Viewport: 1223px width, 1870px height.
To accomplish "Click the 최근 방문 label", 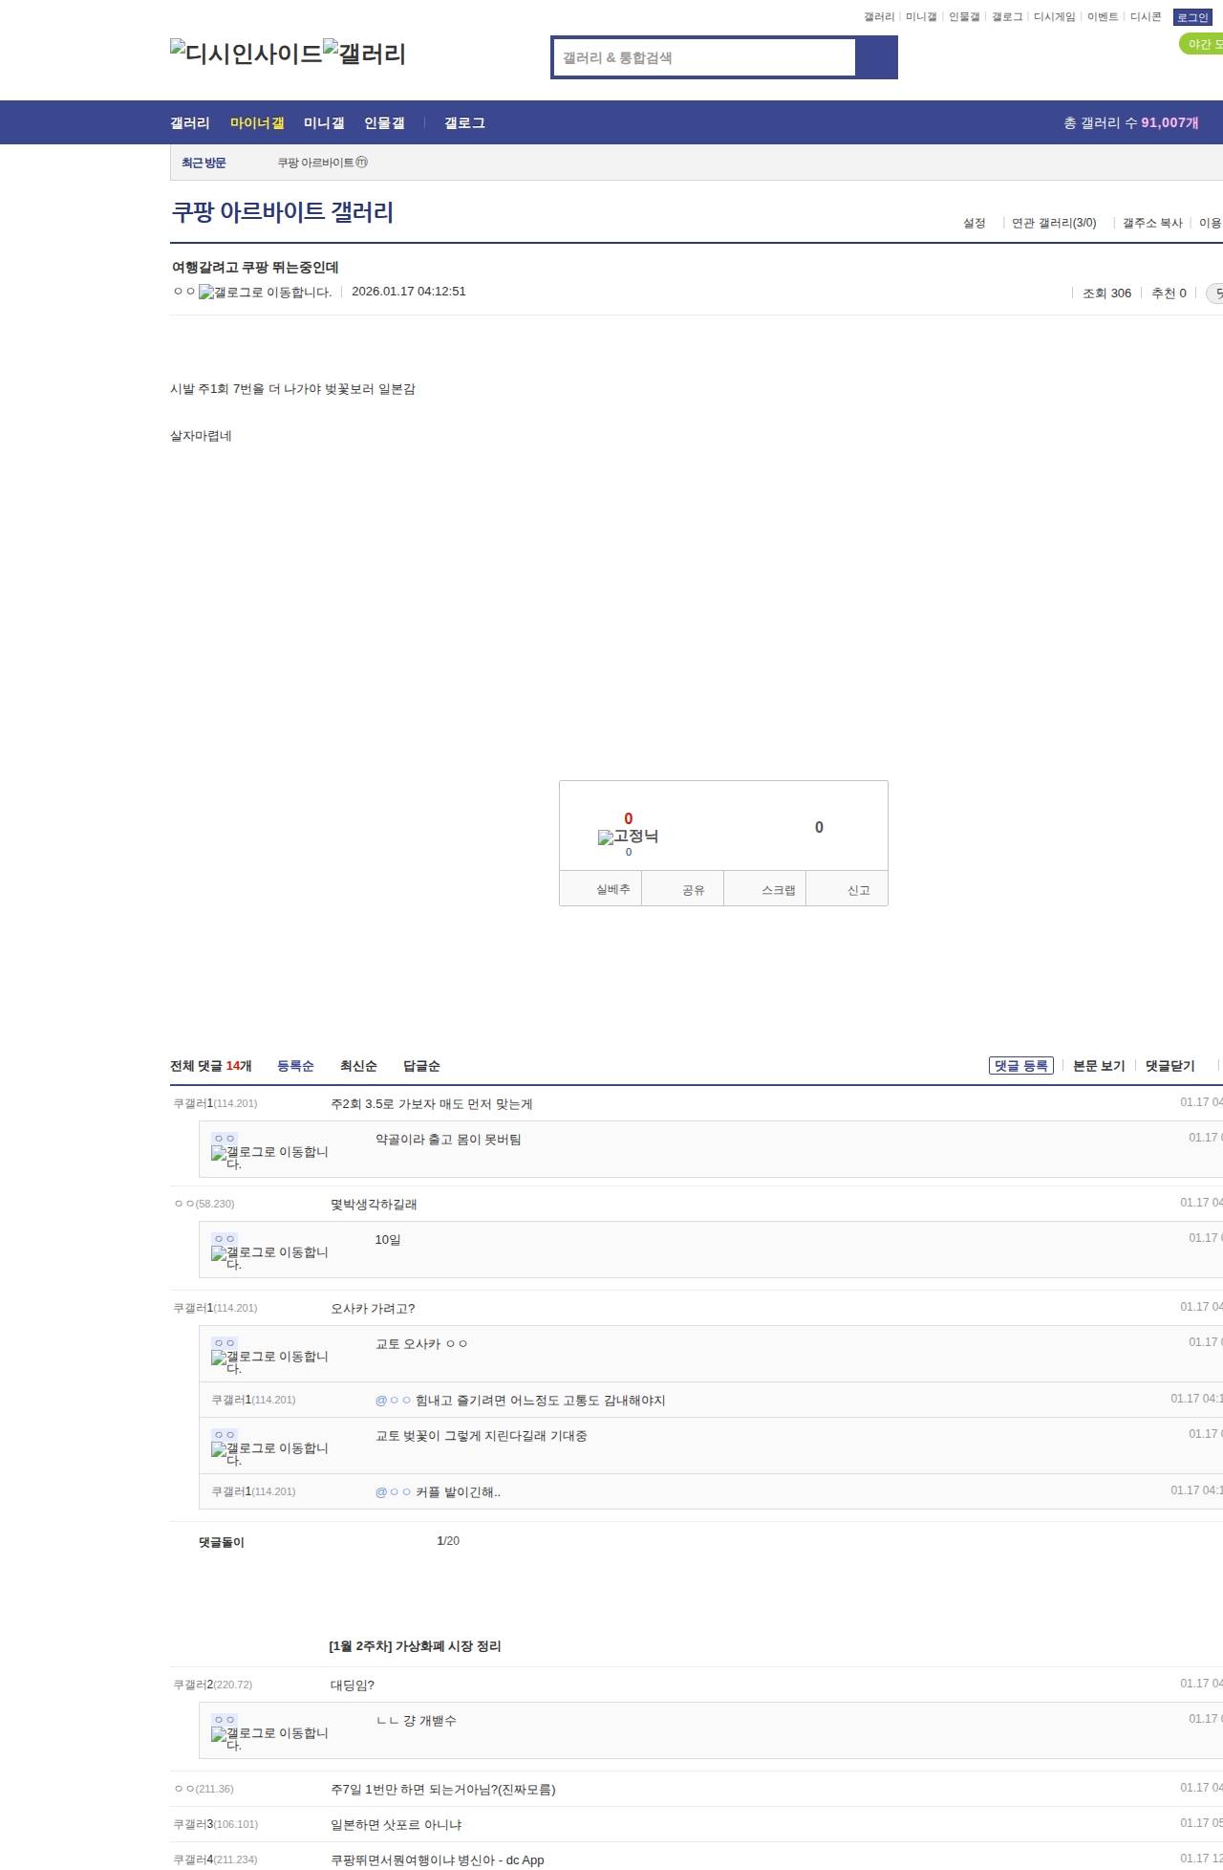I will pyautogui.click(x=204, y=163).
